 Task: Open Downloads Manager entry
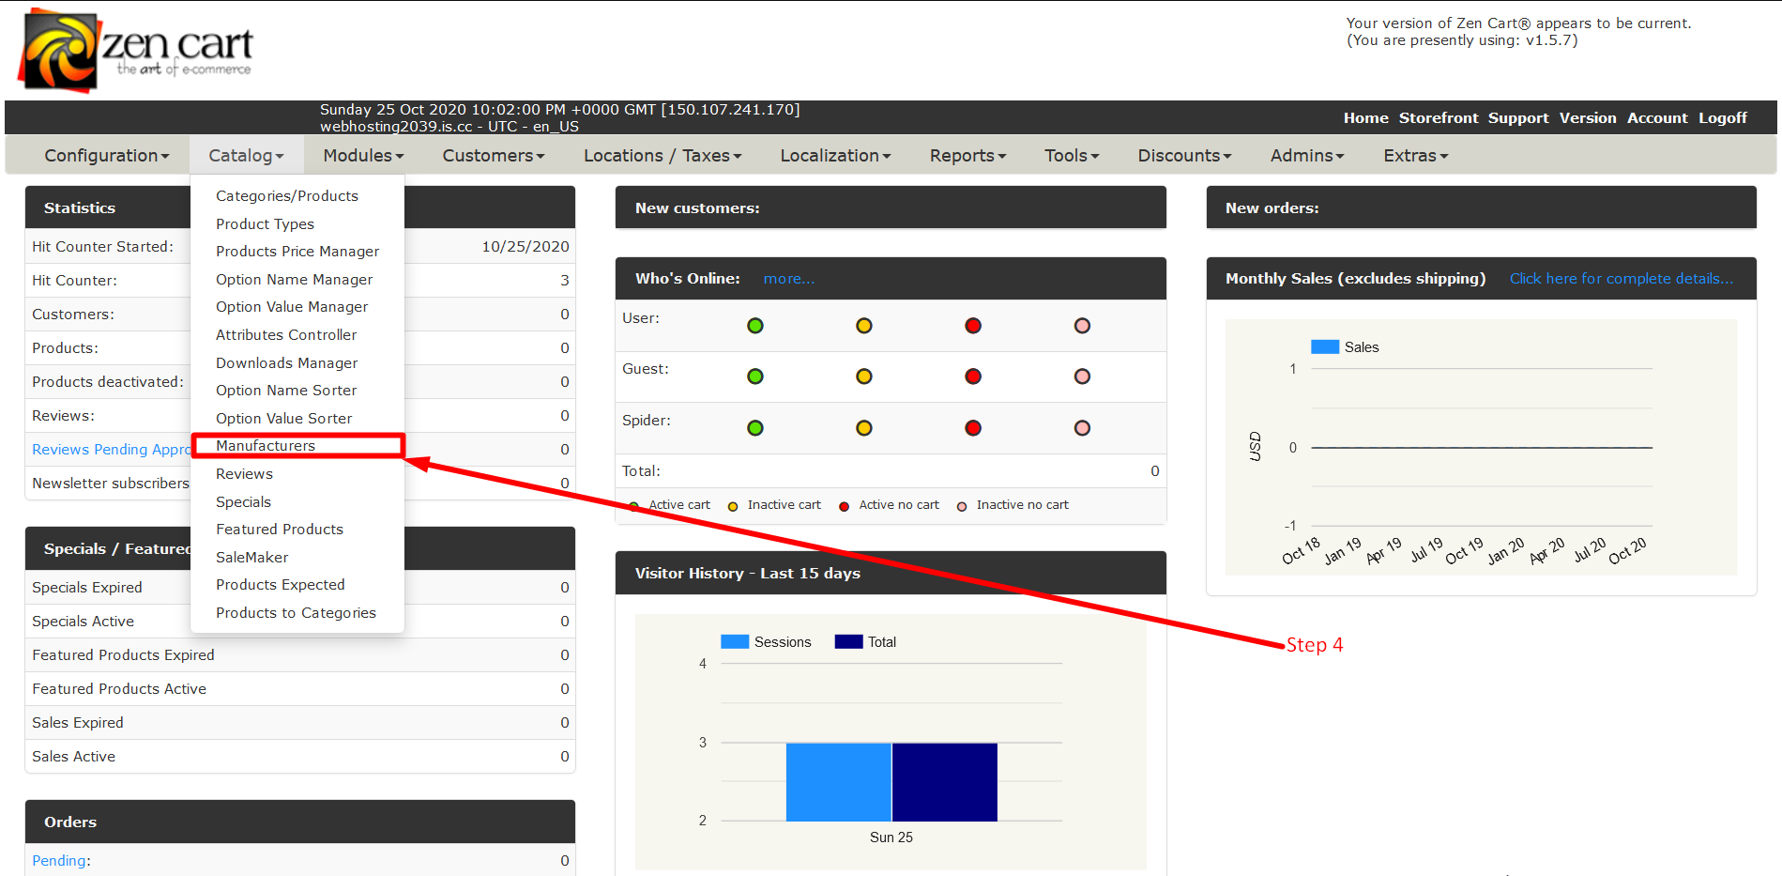point(286,363)
